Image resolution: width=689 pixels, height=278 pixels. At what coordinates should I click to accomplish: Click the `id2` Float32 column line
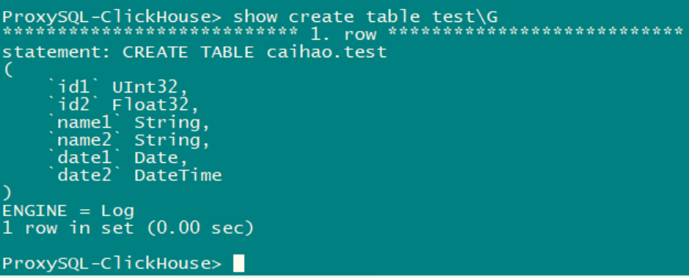123,105
